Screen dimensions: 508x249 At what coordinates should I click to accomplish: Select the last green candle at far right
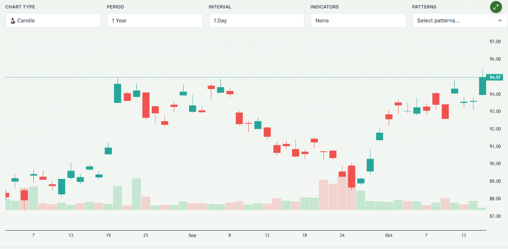tap(482, 86)
